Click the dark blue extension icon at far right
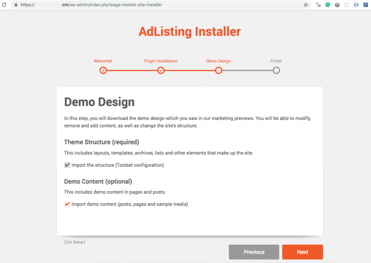This screenshot has width=371, height=263. pyautogui.click(x=366, y=5)
